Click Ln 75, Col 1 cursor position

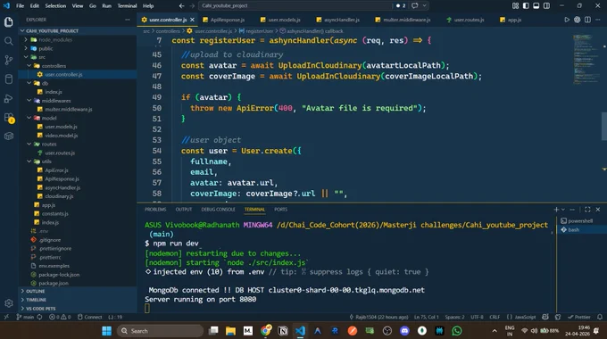coord(426,317)
